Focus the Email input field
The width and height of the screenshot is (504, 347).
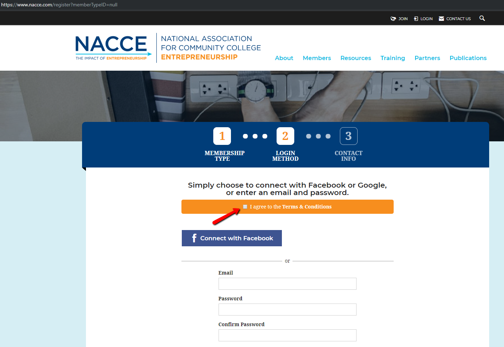tap(287, 284)
